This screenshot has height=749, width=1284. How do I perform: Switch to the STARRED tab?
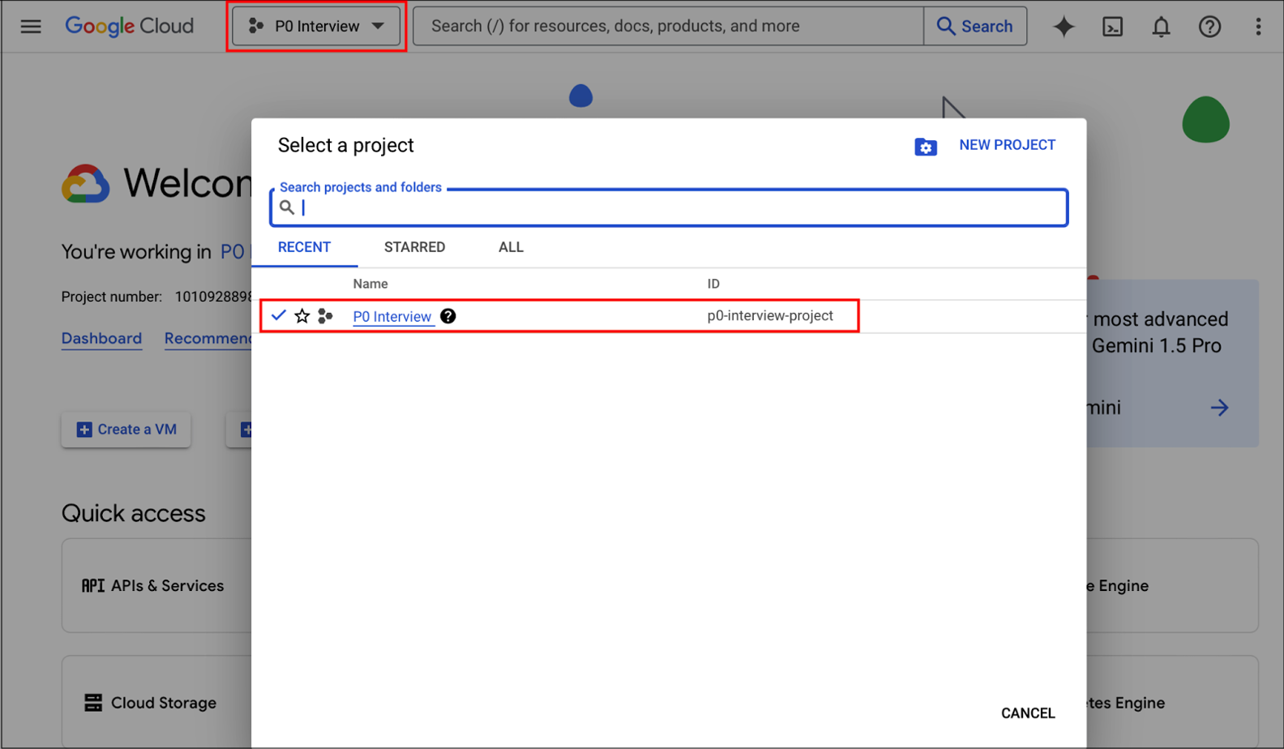point(414,247)
